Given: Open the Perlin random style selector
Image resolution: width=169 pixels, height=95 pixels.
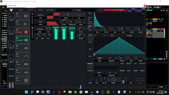Looking at the screenshot, I should (x=99, y=73).
